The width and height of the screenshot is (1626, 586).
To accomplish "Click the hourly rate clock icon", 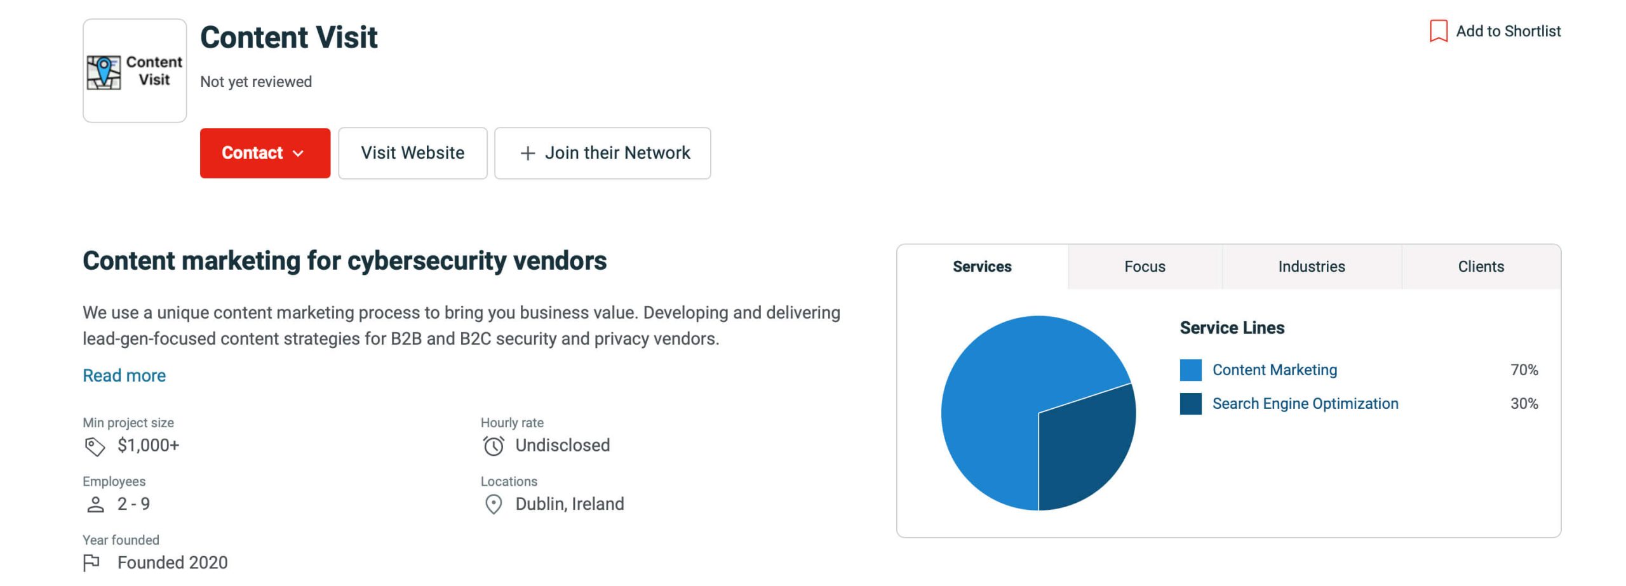I will pos(493,446).
